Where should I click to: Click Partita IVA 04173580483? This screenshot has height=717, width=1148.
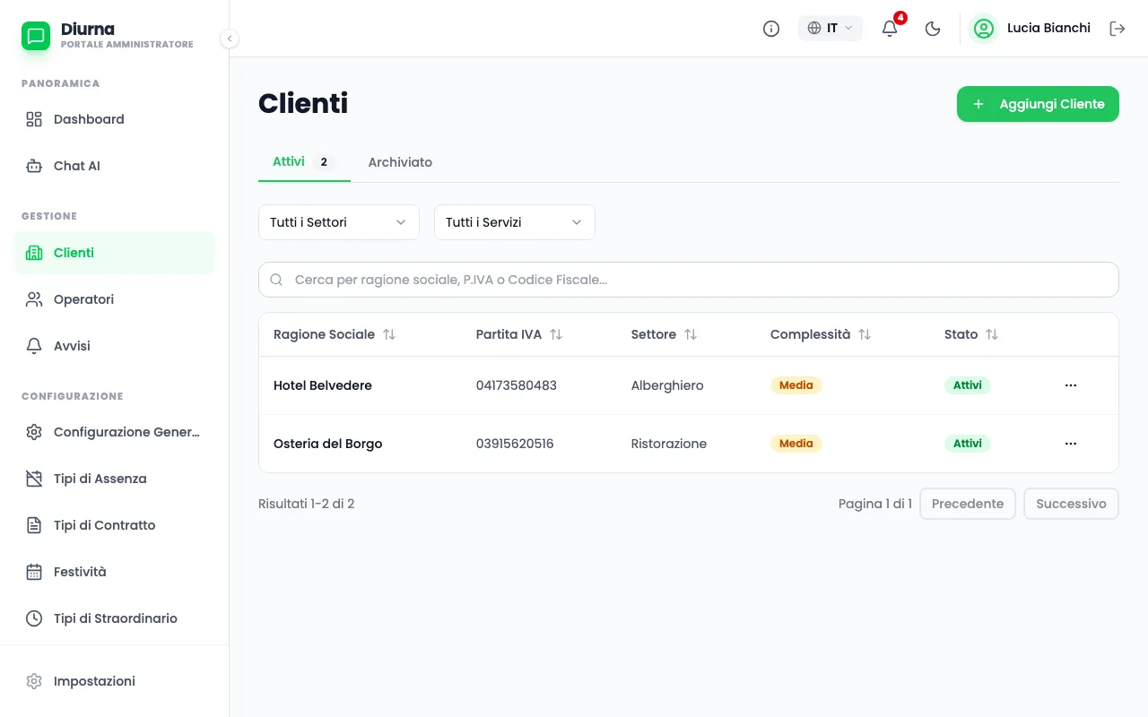pos(517,385)
